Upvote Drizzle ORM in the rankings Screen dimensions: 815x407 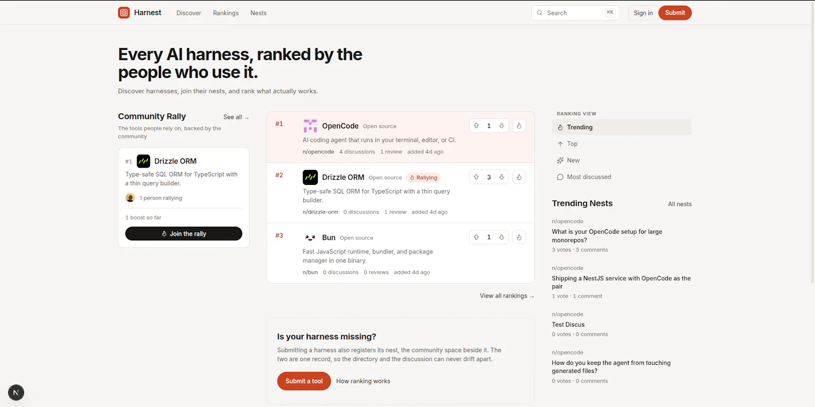[476, 177]
